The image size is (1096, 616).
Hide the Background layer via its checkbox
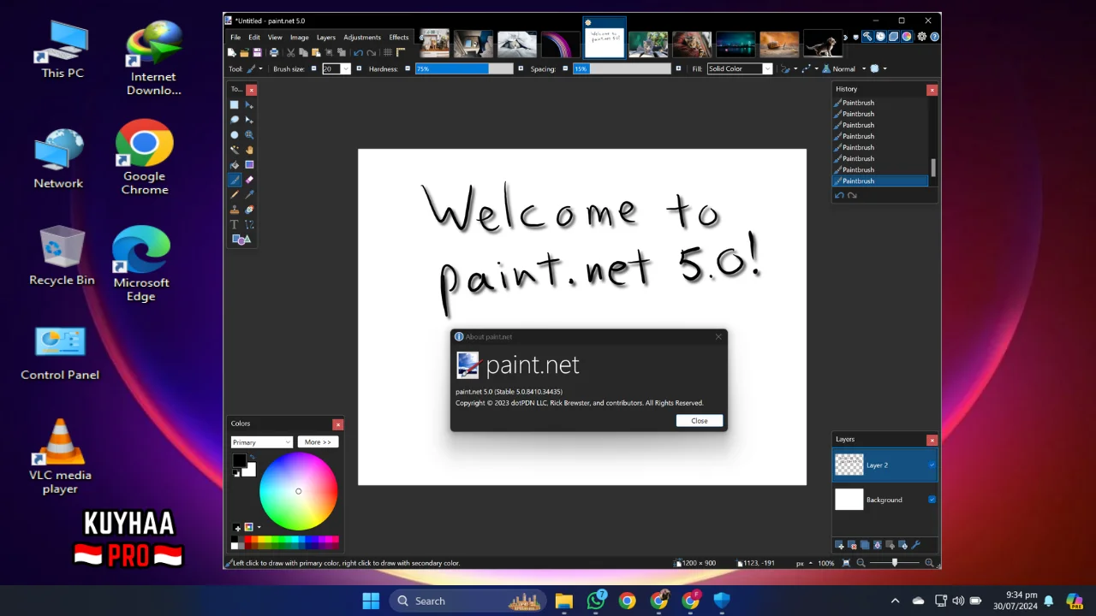[x=932, y=500]
